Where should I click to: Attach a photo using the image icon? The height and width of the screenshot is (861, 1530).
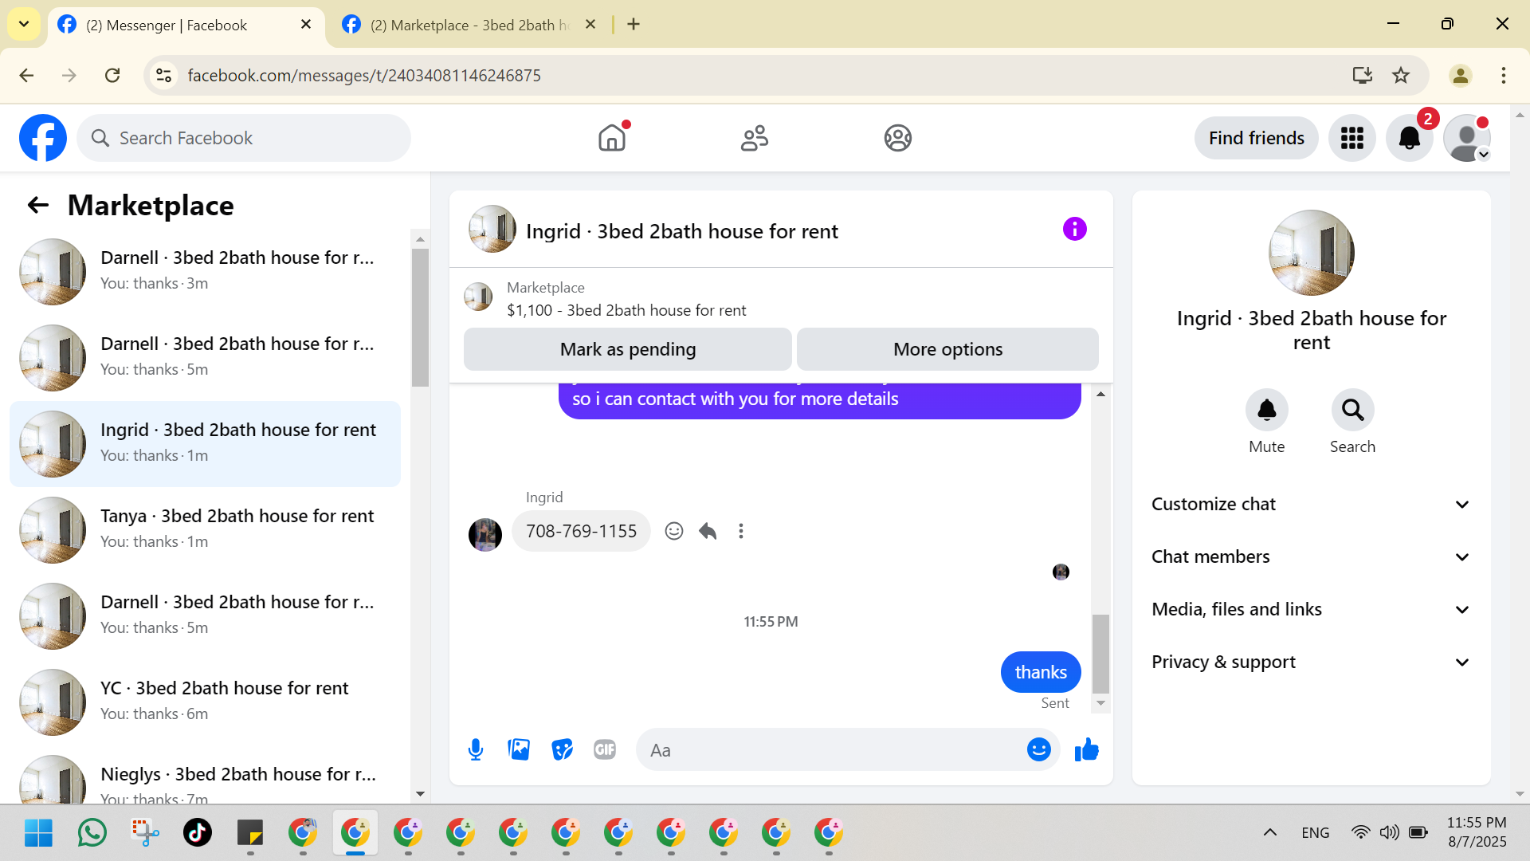[519, 749]
